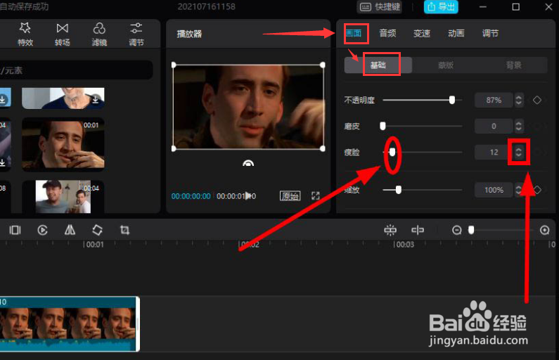Screen dimensions: 559x360
Task: Zoom in the timeline with plus icon
Action: point(544,230)
